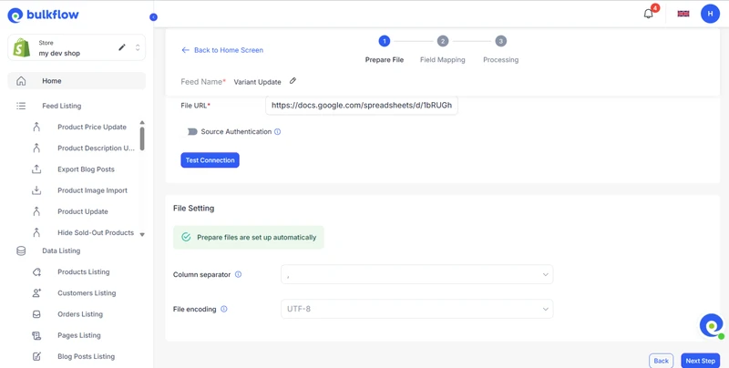Click the Data Listing database icon

[x=21, y=250]
